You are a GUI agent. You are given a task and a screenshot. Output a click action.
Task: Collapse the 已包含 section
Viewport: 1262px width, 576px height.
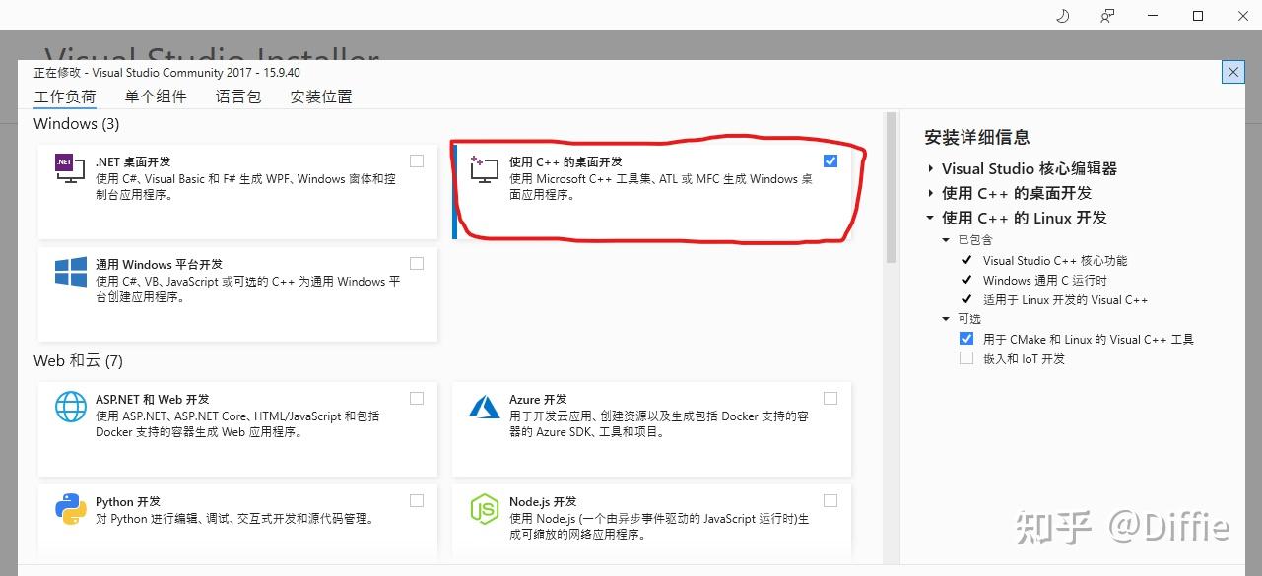coord(947,240)
